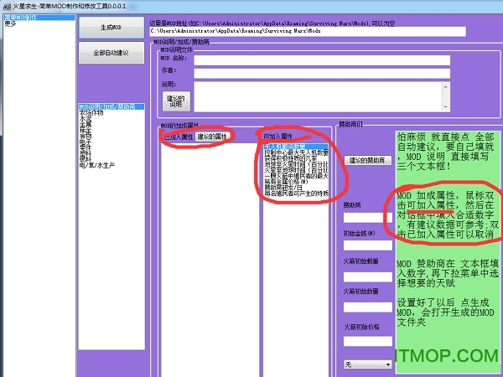Click the 建议的赞助商 button
This screenshot has height=377, width=503.
(368, 160)
